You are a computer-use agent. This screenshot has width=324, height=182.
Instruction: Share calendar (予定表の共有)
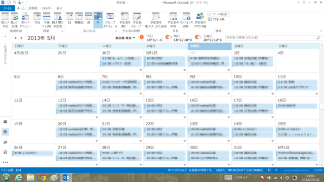pos(173,20)
